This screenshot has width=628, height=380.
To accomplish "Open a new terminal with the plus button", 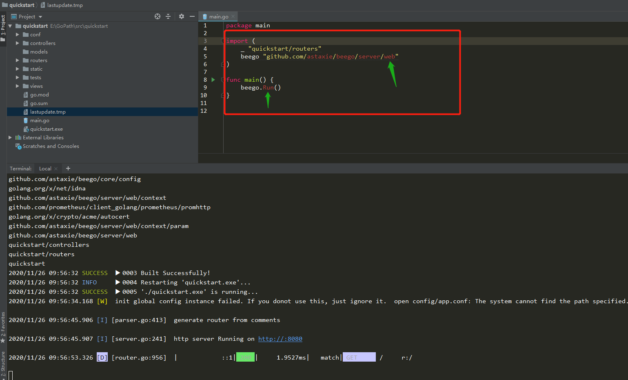I will coord(68,168).
